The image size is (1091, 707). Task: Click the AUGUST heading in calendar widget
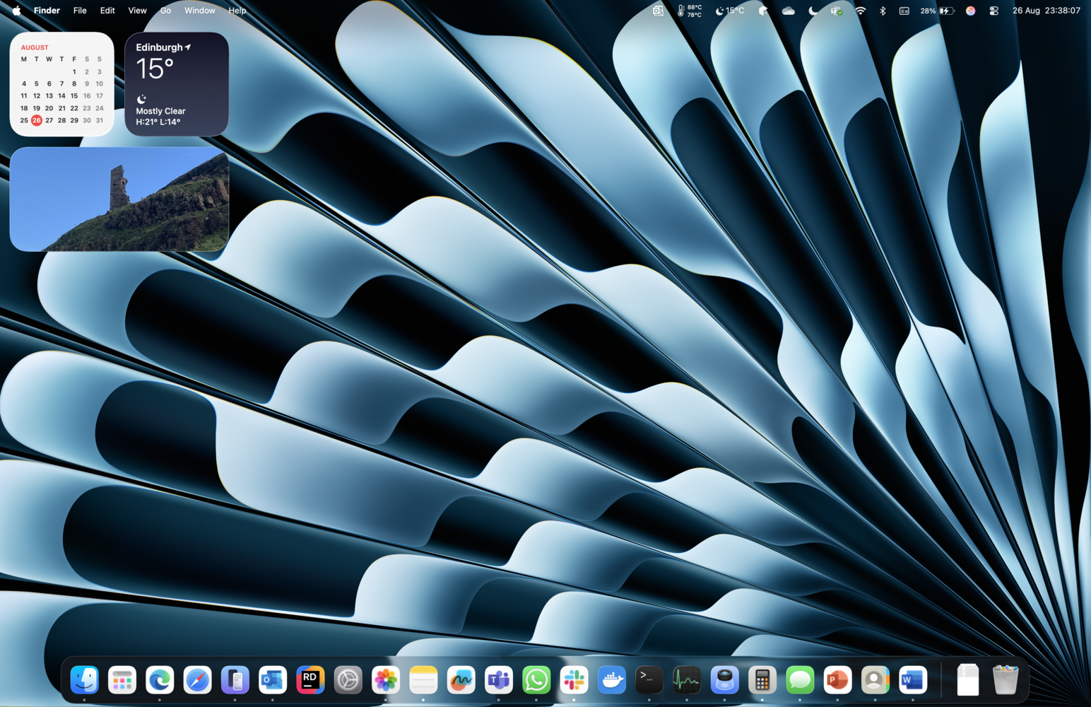[35, 47]
